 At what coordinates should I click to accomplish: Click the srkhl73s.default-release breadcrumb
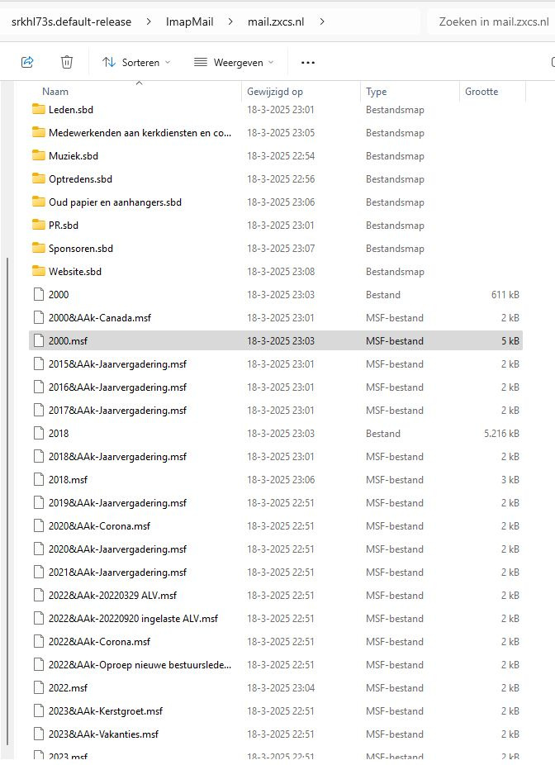71,22
